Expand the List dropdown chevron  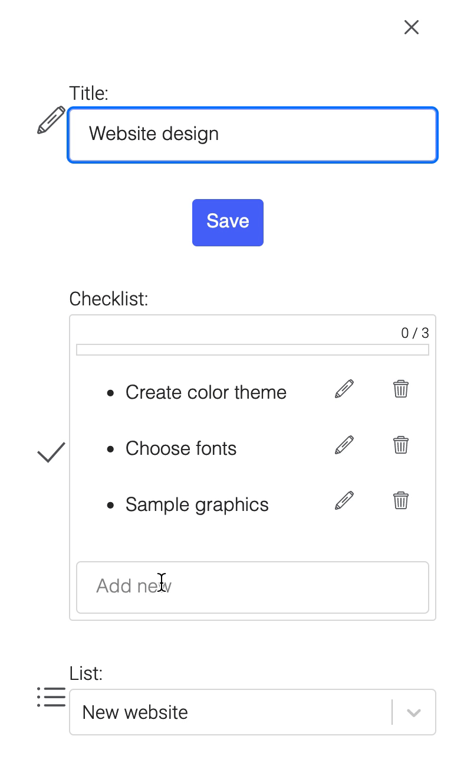pyautogui.click(x=414, y=712)
